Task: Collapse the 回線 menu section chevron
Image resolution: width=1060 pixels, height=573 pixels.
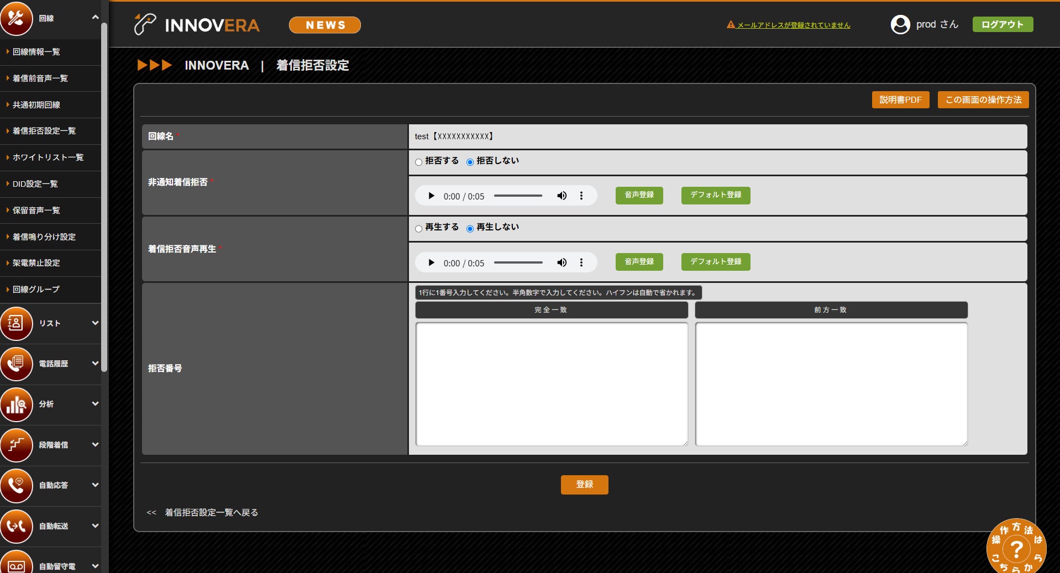Action: 95,17
